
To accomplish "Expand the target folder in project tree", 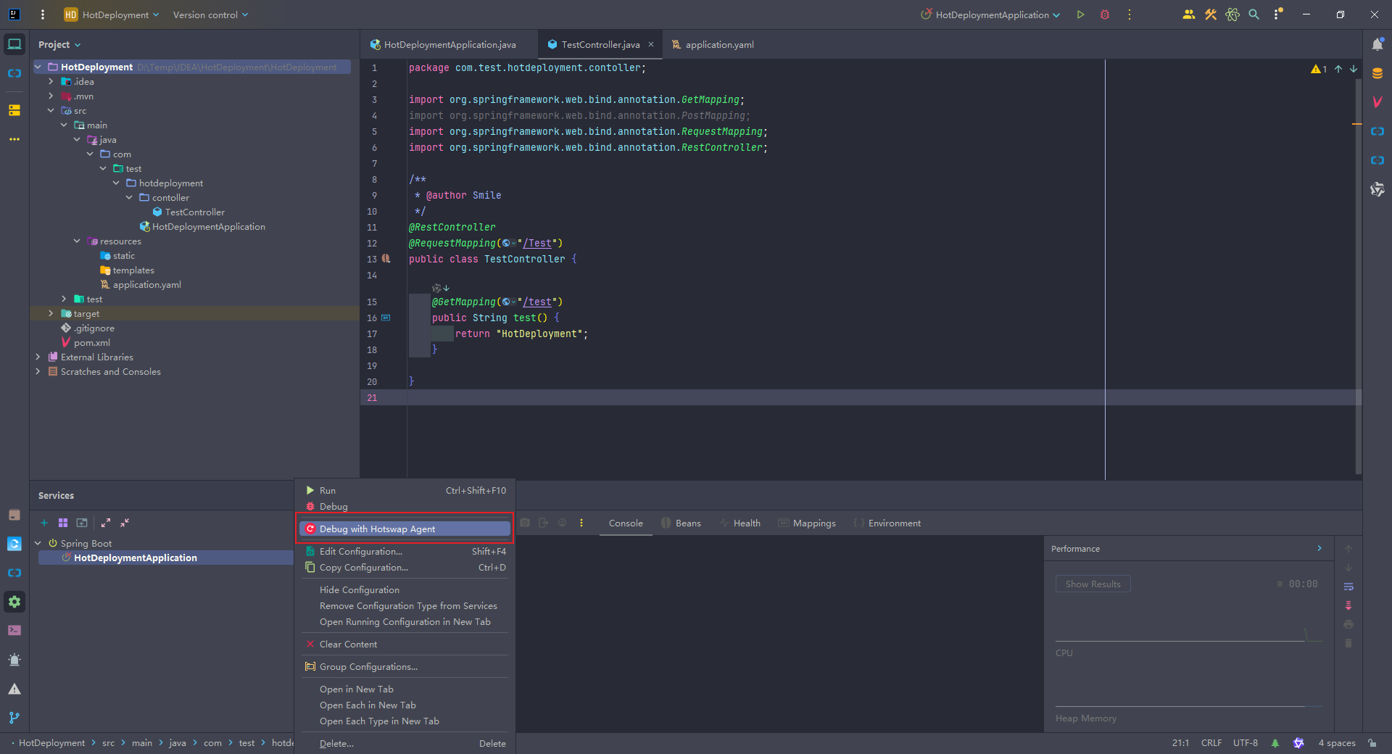I will [x=51, y=314].
